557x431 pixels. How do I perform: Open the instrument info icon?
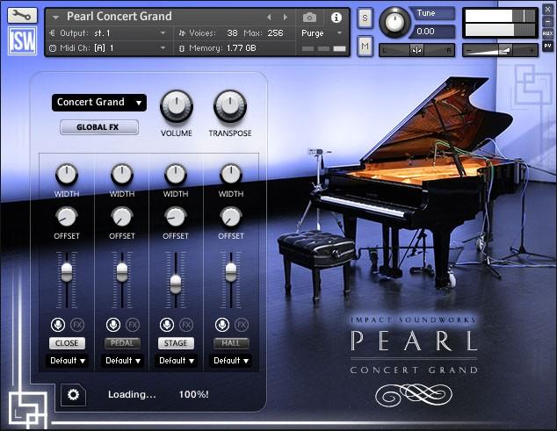click(x=336, y=17)
